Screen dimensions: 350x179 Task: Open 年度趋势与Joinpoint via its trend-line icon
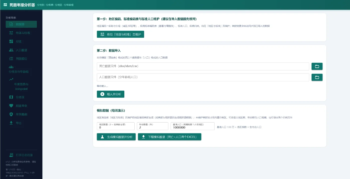point(11,79)
